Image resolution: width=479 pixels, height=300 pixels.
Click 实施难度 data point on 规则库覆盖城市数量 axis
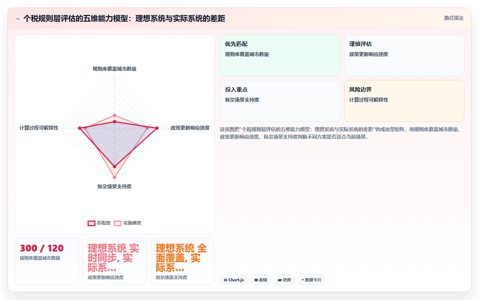point(115,115)
